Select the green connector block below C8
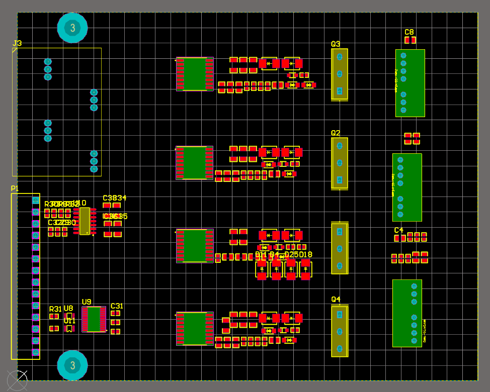 [410, 83]
